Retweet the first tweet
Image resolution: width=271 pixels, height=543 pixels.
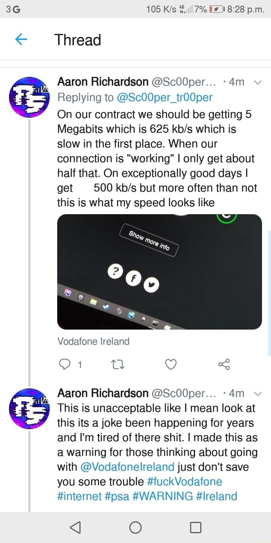point(117,364)
